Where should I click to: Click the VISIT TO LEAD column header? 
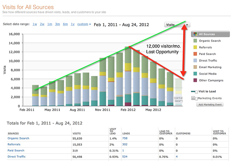113,131
